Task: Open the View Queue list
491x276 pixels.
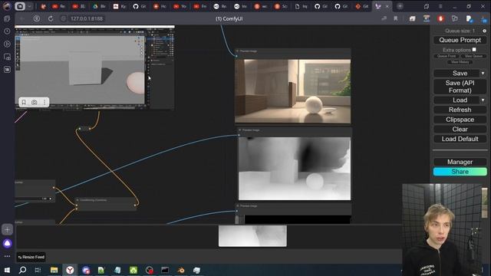Action: 473,56
